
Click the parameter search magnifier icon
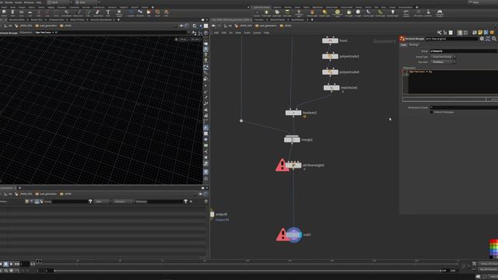[x=494, y=39]
